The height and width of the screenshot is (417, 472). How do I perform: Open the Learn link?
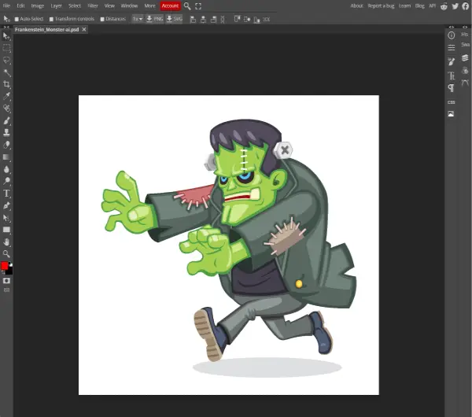[x=404, y=6]
